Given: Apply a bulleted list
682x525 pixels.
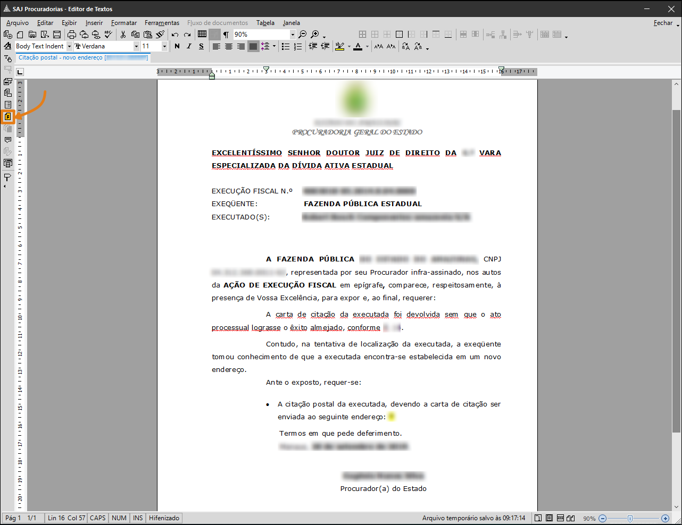Looking at the screenshot, I should tap(286, 46).
